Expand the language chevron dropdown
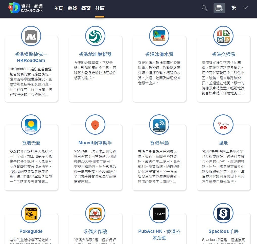Image resolution: width=257 pixels, height=244 pixels. [245, 8]
